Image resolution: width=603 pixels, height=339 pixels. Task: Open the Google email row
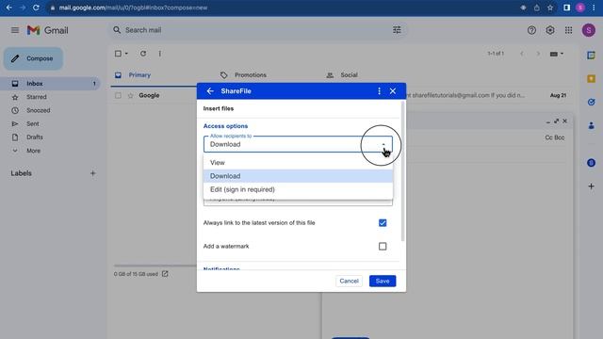[x=342, y=95]
